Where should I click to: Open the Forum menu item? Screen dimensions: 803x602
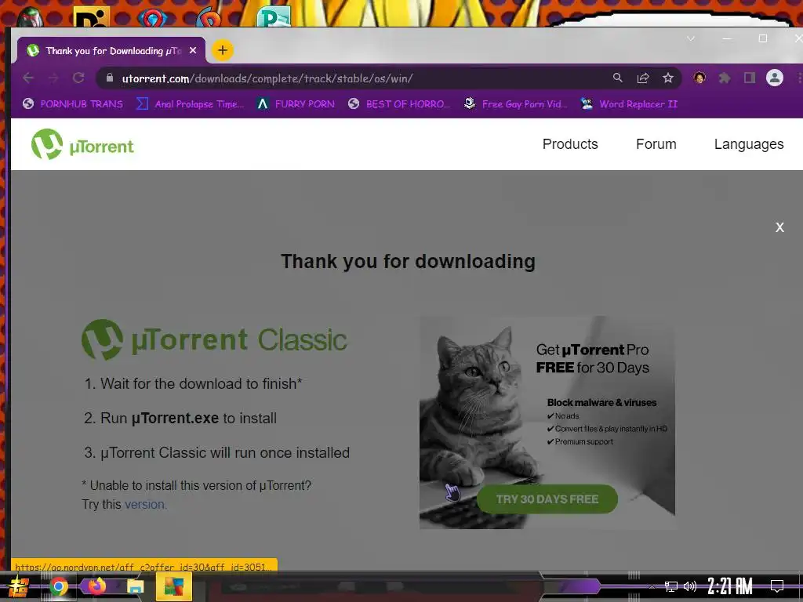pos(656,144)
